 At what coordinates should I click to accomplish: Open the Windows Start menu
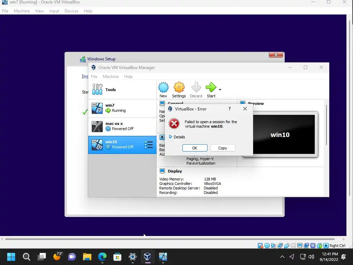pyautogui.click(x=11, y=257)
